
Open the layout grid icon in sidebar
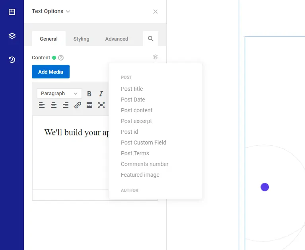12,12
